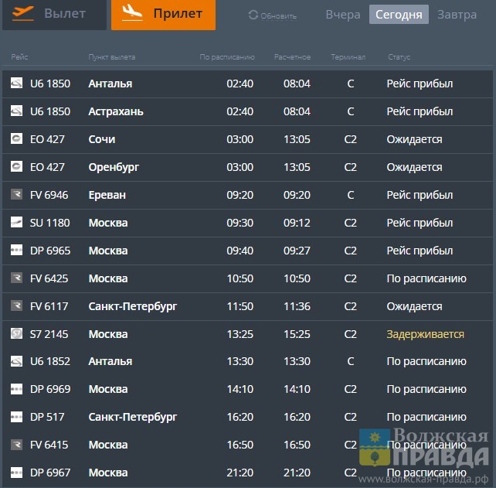Click Pobeda logo next to DP 6965

click(x=16, y=251)
